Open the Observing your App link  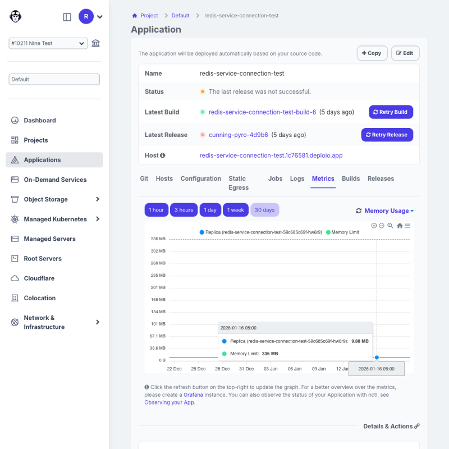(x=169, y=402)
